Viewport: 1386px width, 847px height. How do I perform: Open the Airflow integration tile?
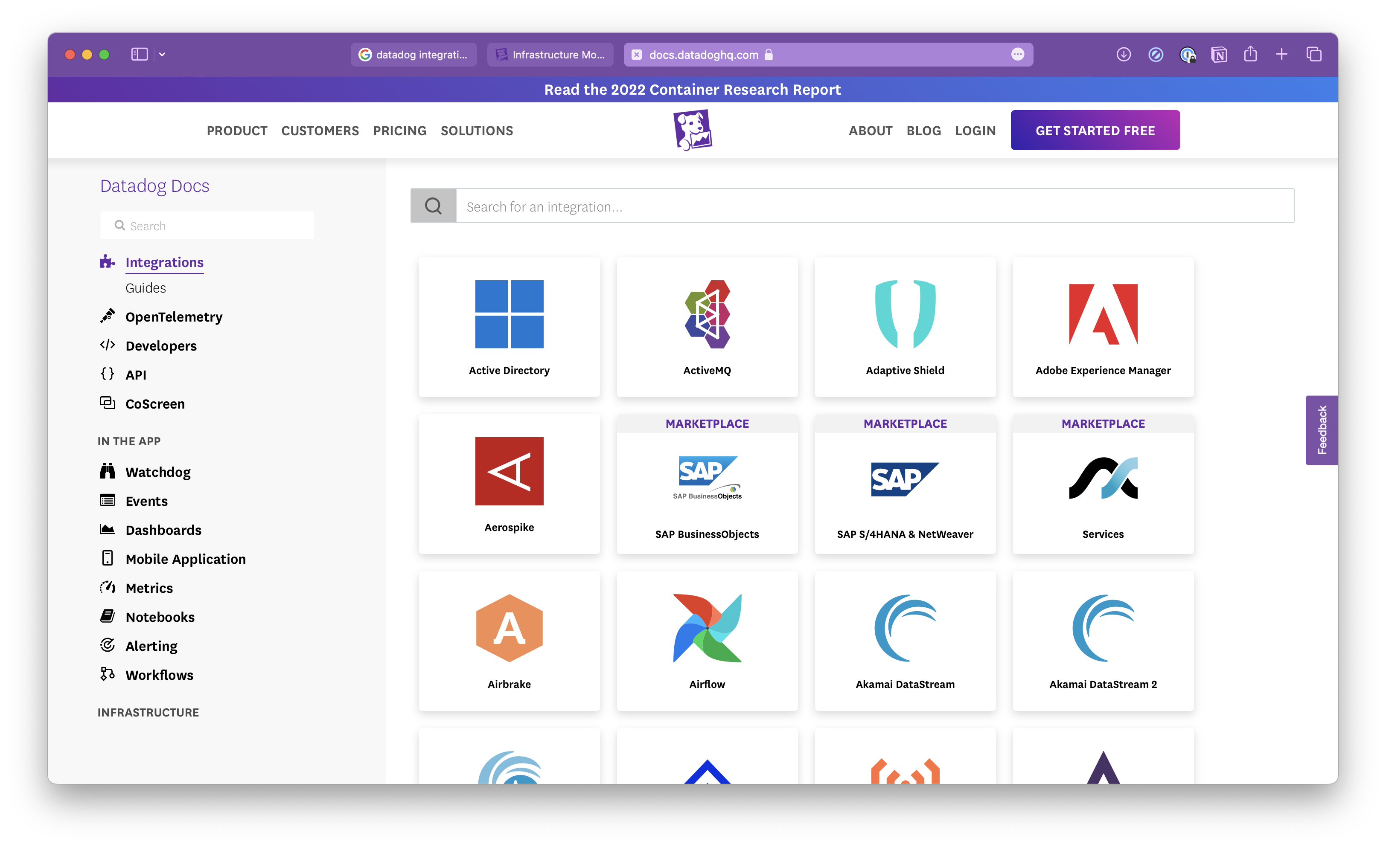pyautogui.click(x=707, y=641)
